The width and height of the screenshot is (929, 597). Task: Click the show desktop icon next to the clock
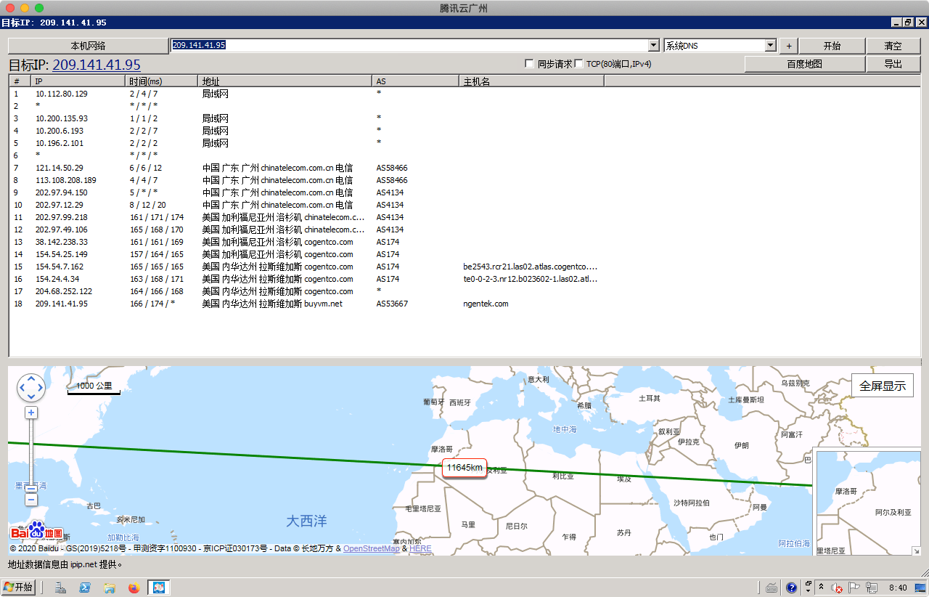(921, 588)
